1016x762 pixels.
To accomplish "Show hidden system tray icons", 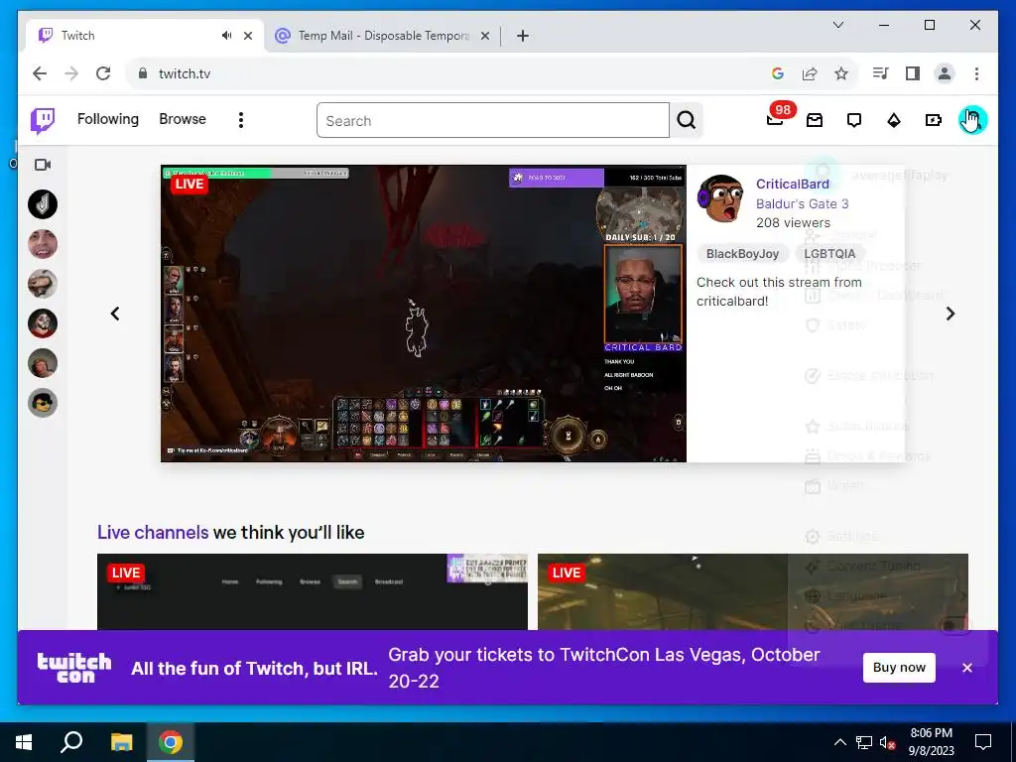I will (839, 742).
